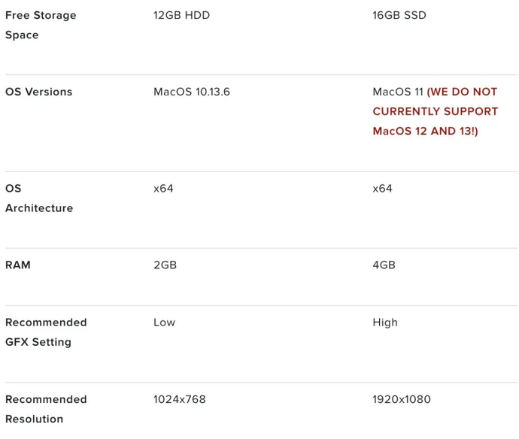
Task: Click the MacOS 11 recommended version text
Action: 398,92
